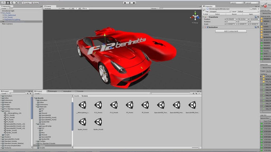Switch to the Console tab
The height and width of the screenshot is (152, 271).
click(80, 91)
